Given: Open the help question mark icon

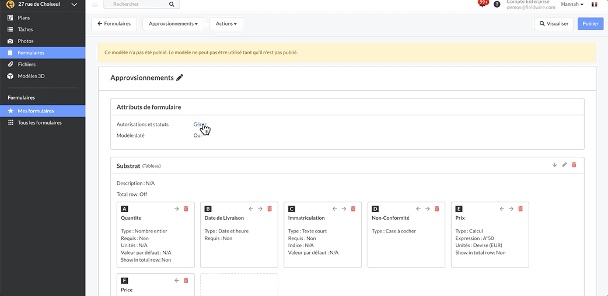Looking at the screenshot, I should 497,4.
